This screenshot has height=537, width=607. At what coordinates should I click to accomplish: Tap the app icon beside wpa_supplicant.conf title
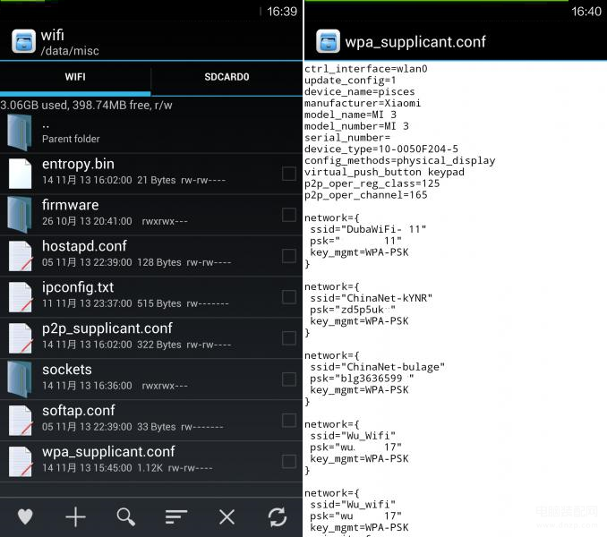[328, 41]
